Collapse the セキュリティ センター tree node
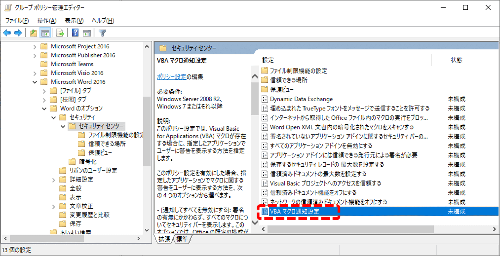The image size is (500, 256). tap(63, 126)
